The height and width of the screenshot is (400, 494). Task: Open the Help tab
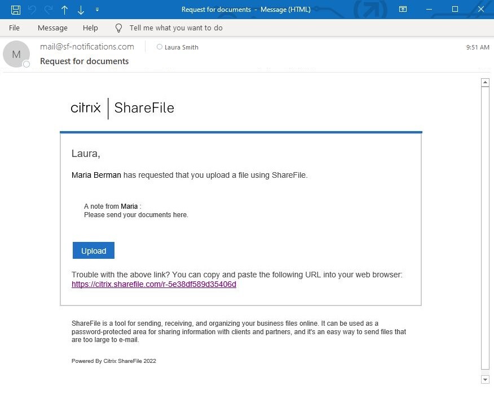(90, 28)
